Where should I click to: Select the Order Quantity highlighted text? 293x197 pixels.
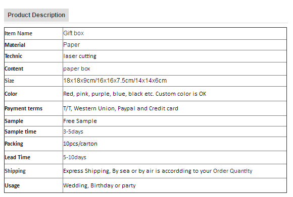(x=233, y=171)
